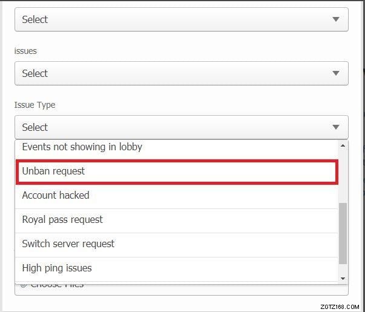Click the scrollbar track above the thumb

[343, 176]
